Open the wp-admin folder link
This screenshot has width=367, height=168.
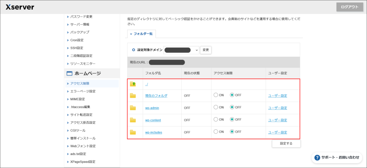click(x=152, y=108)
